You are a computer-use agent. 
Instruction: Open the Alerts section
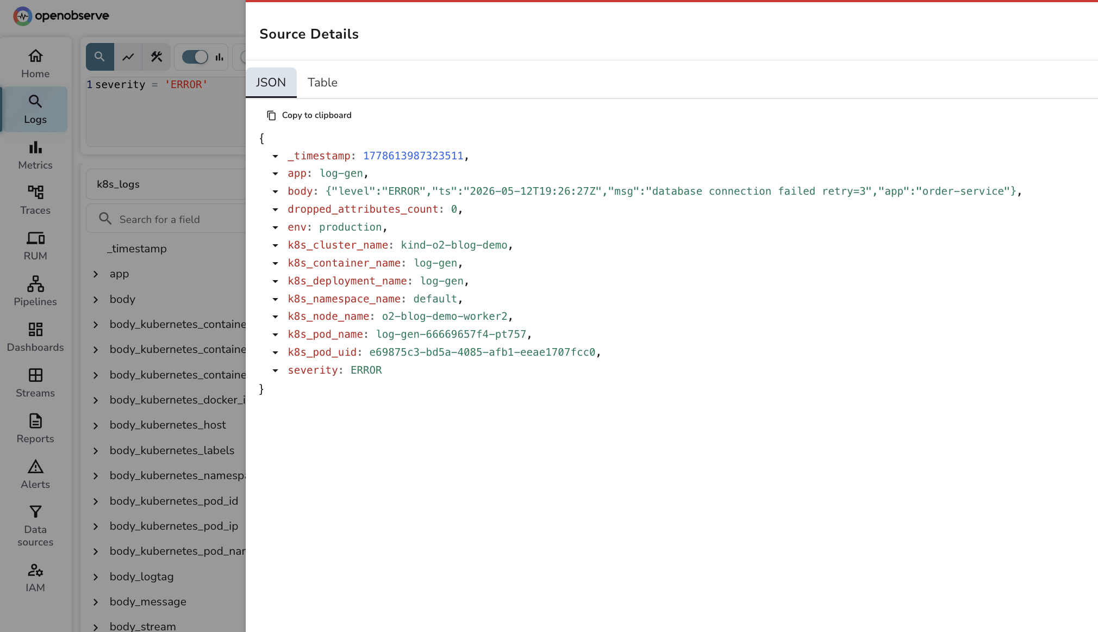[x=35, y=474]
